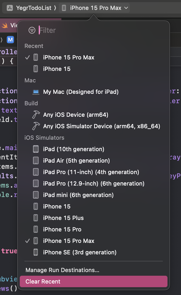Click the iPad Pro (12.9-inch) device icon
Viewport: 181px width, 295px height.
pos(36,183)
